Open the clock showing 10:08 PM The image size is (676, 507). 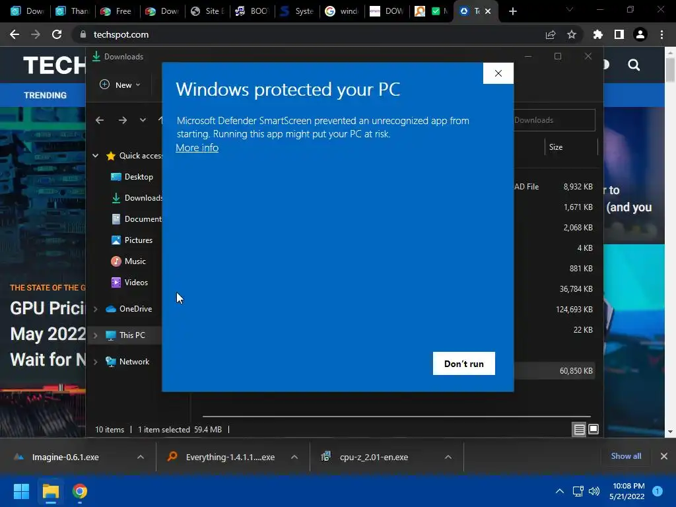click(x=627, y=491)
